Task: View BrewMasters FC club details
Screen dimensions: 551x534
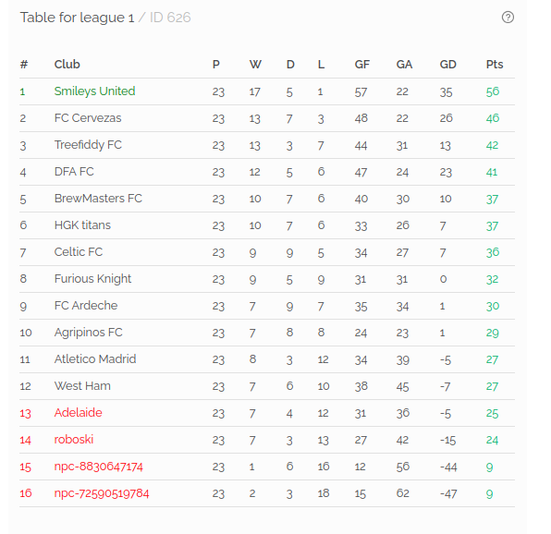Action: pyautogui.click(x=98, y=199)
